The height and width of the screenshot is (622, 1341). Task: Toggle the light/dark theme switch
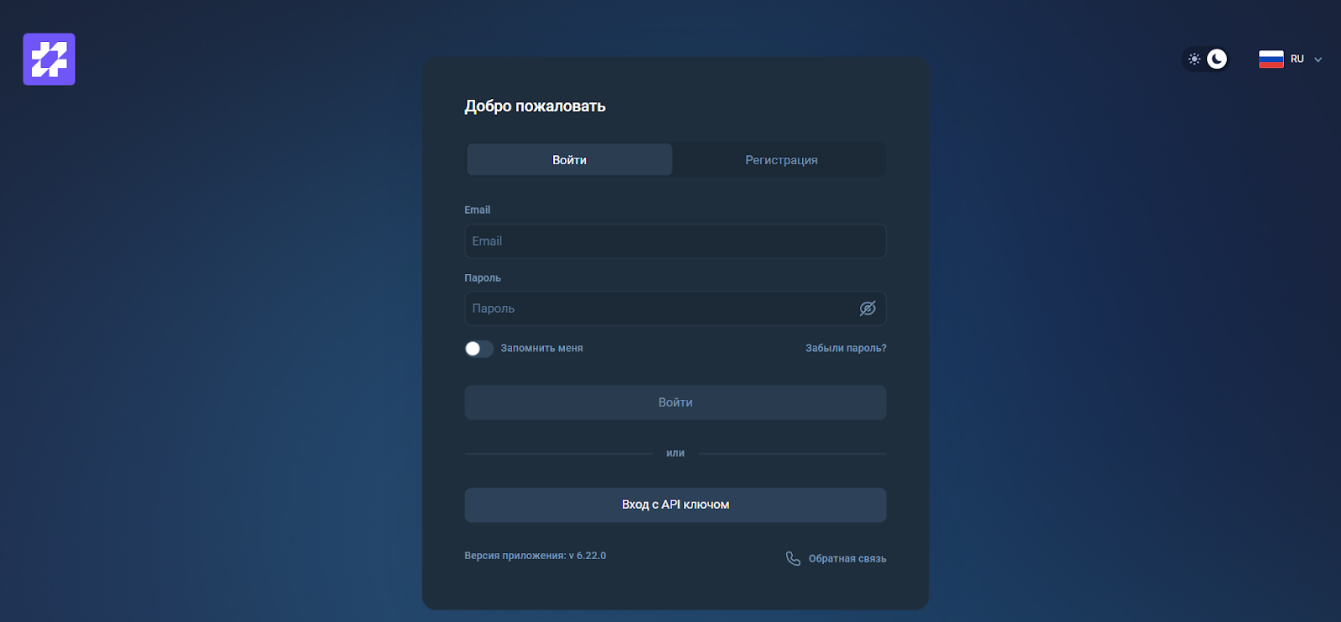[x=1205, y=59]
